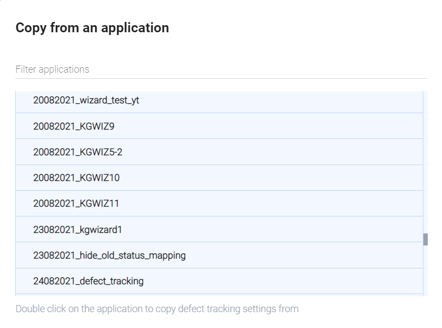Click scrollbar track above the thumb
The image size is (442, 328).
(426, 164)
